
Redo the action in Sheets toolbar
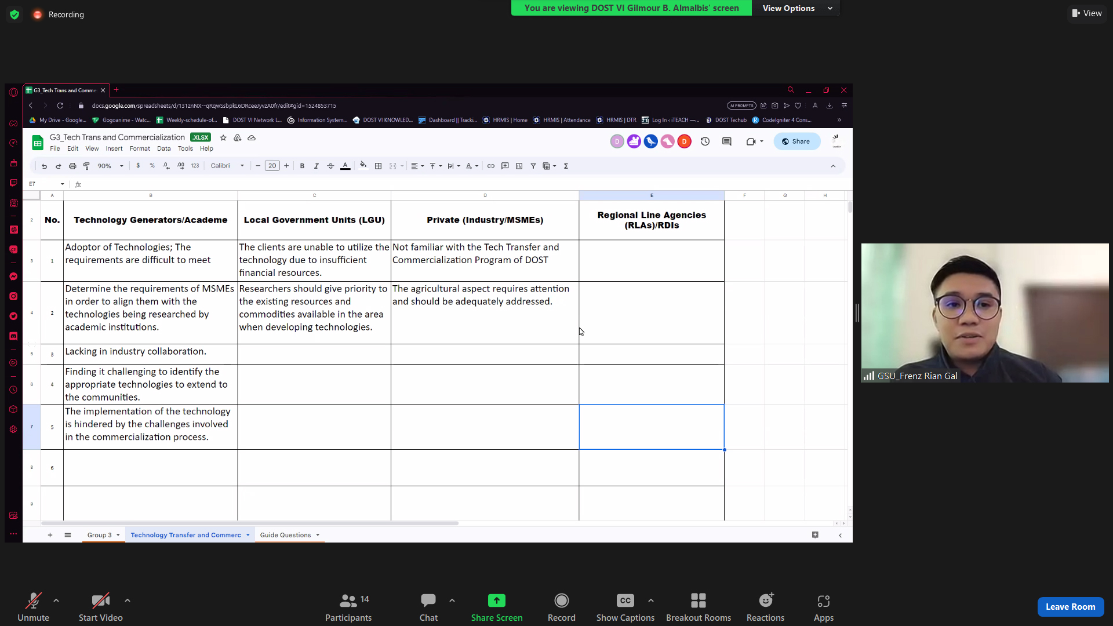pyautogui.click(x=58, y=166)
